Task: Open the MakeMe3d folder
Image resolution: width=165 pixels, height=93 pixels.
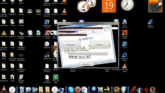Action: [x=21, y=45]
